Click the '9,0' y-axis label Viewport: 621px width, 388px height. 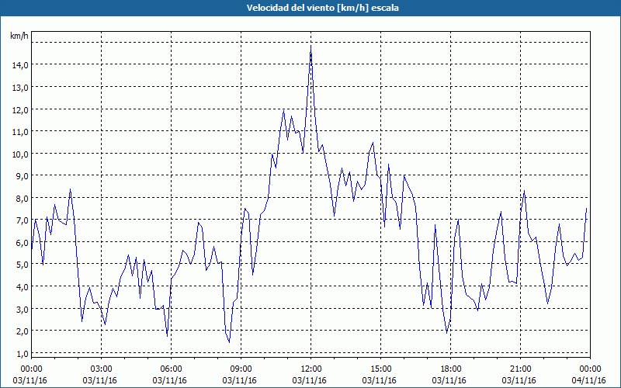coord(22,176)
